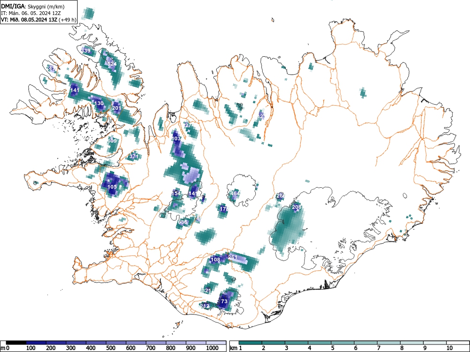Click the 371 value label on the map

point(134,156)
